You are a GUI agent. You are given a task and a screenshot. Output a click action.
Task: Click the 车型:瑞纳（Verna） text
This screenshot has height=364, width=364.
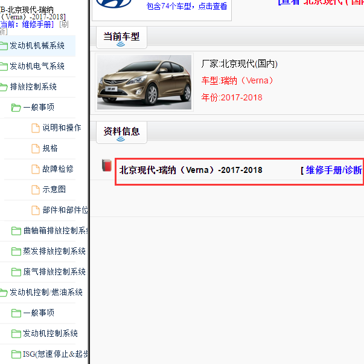point(237,80)
